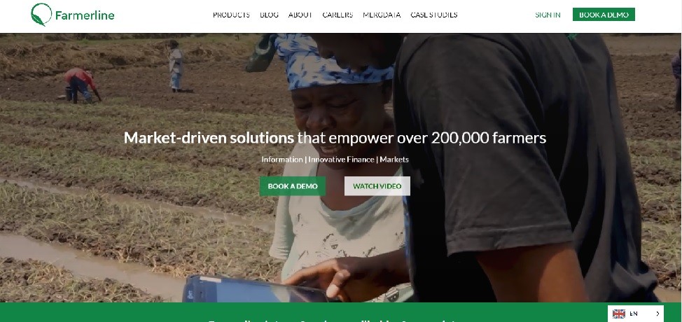Viewport: 682px width, 322px height.
Task: Click the UK flag language icon
Action: pos(619,314)
